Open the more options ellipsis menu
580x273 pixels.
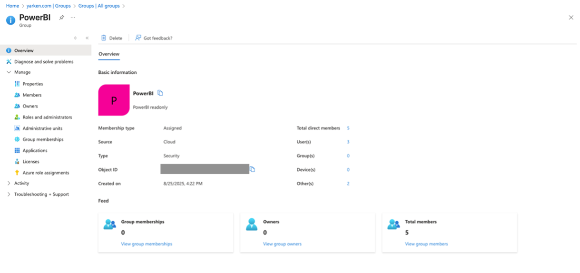point(73,18)
